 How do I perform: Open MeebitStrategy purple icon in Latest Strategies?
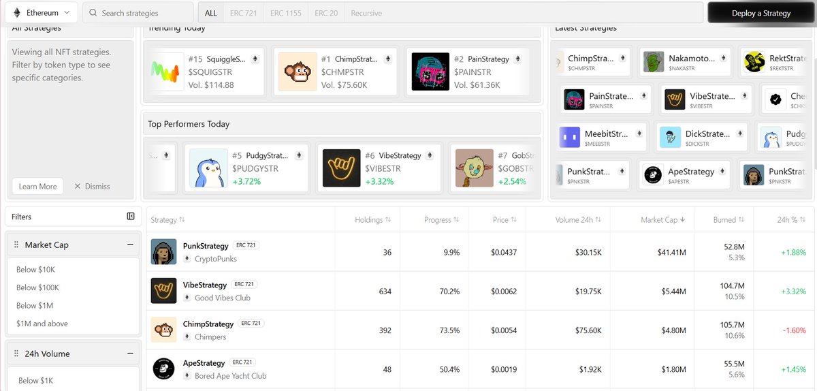(x=570, y=138)
